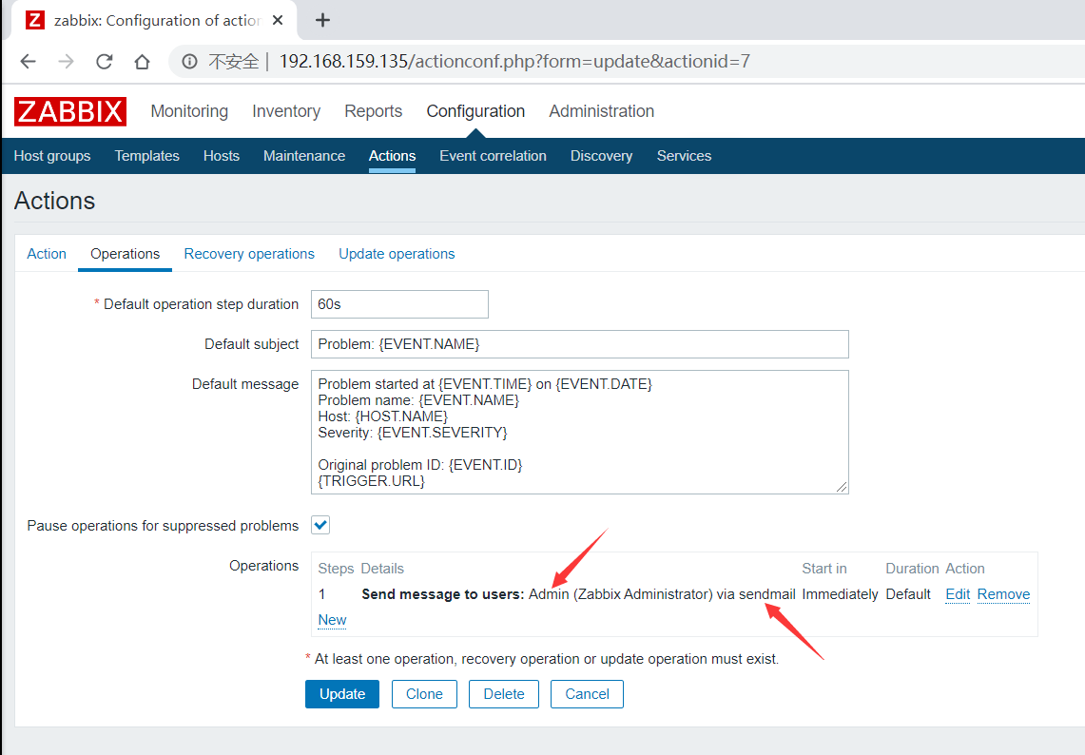Click the Clone button

[424, 694]
